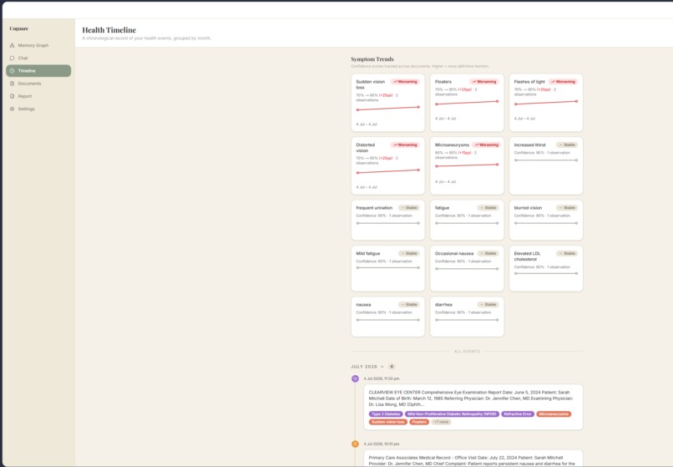Open the CLEARVIEW EYE CENTER event text

tap(471, 398)
